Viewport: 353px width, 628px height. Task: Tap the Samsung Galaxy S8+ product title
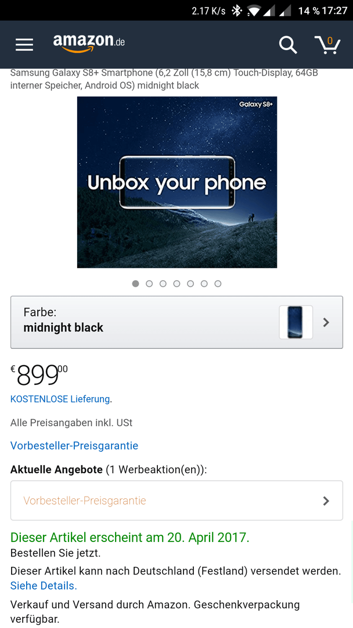click(164, 79)
